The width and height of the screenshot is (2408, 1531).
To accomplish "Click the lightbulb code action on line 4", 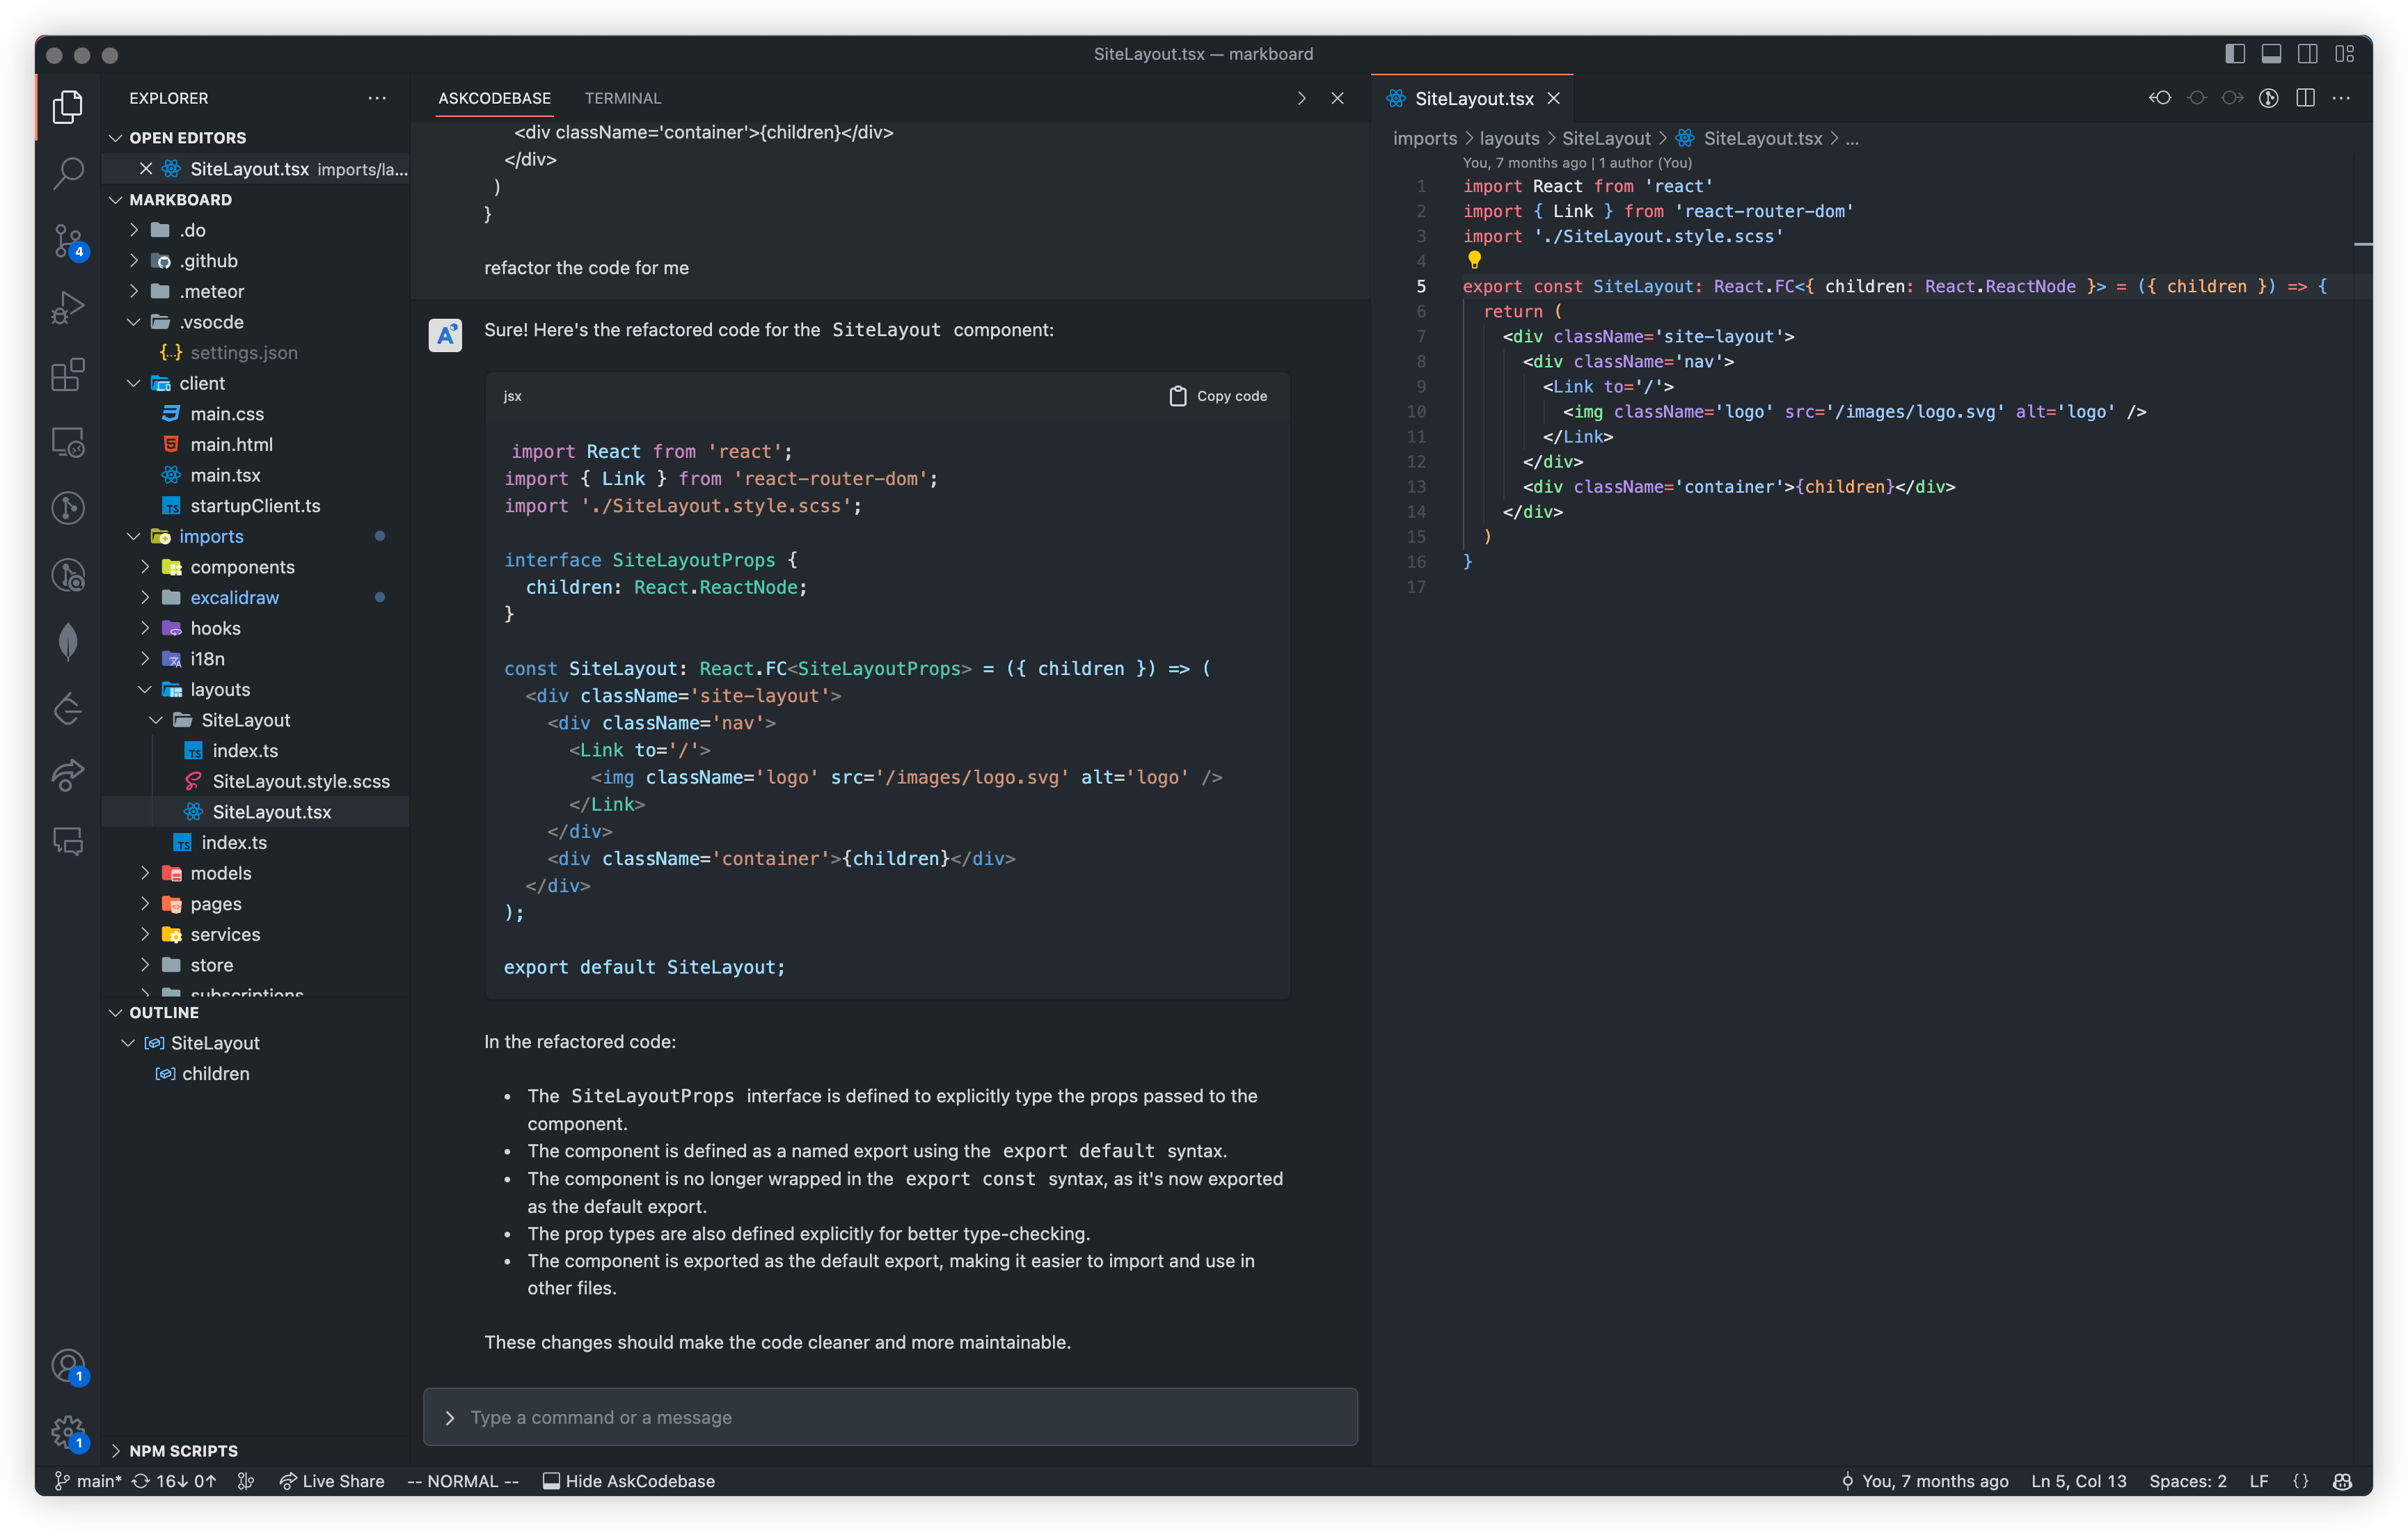I will click(1474, 260).
